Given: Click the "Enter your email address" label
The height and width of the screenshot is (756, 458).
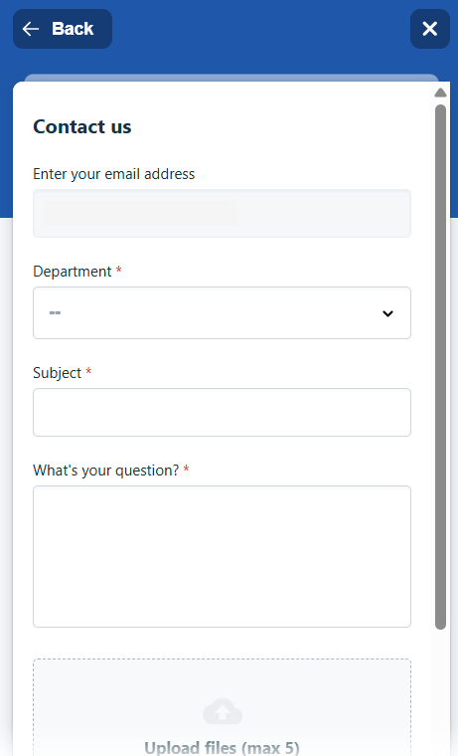Looking at the screenshot, I should (x=113, y=174).
